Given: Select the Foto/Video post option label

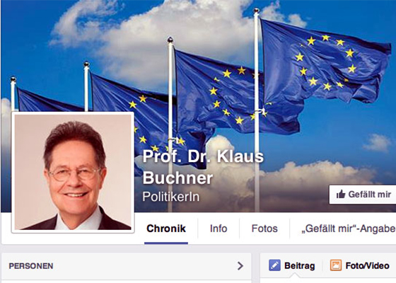Looking at the screenshot, I should point(367,266).
